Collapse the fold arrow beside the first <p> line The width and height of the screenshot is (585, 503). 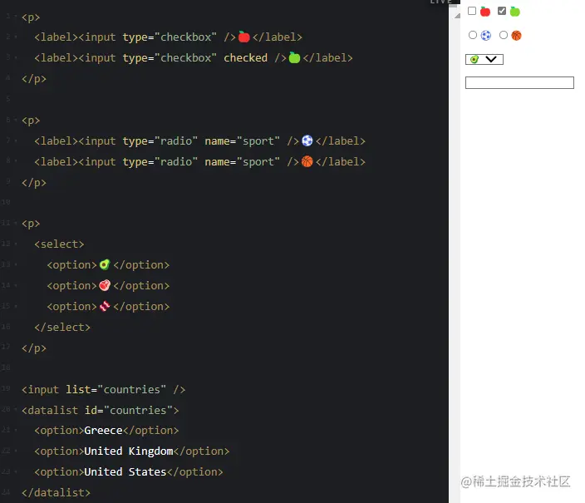pyautogui.click(x=16, y=17)
